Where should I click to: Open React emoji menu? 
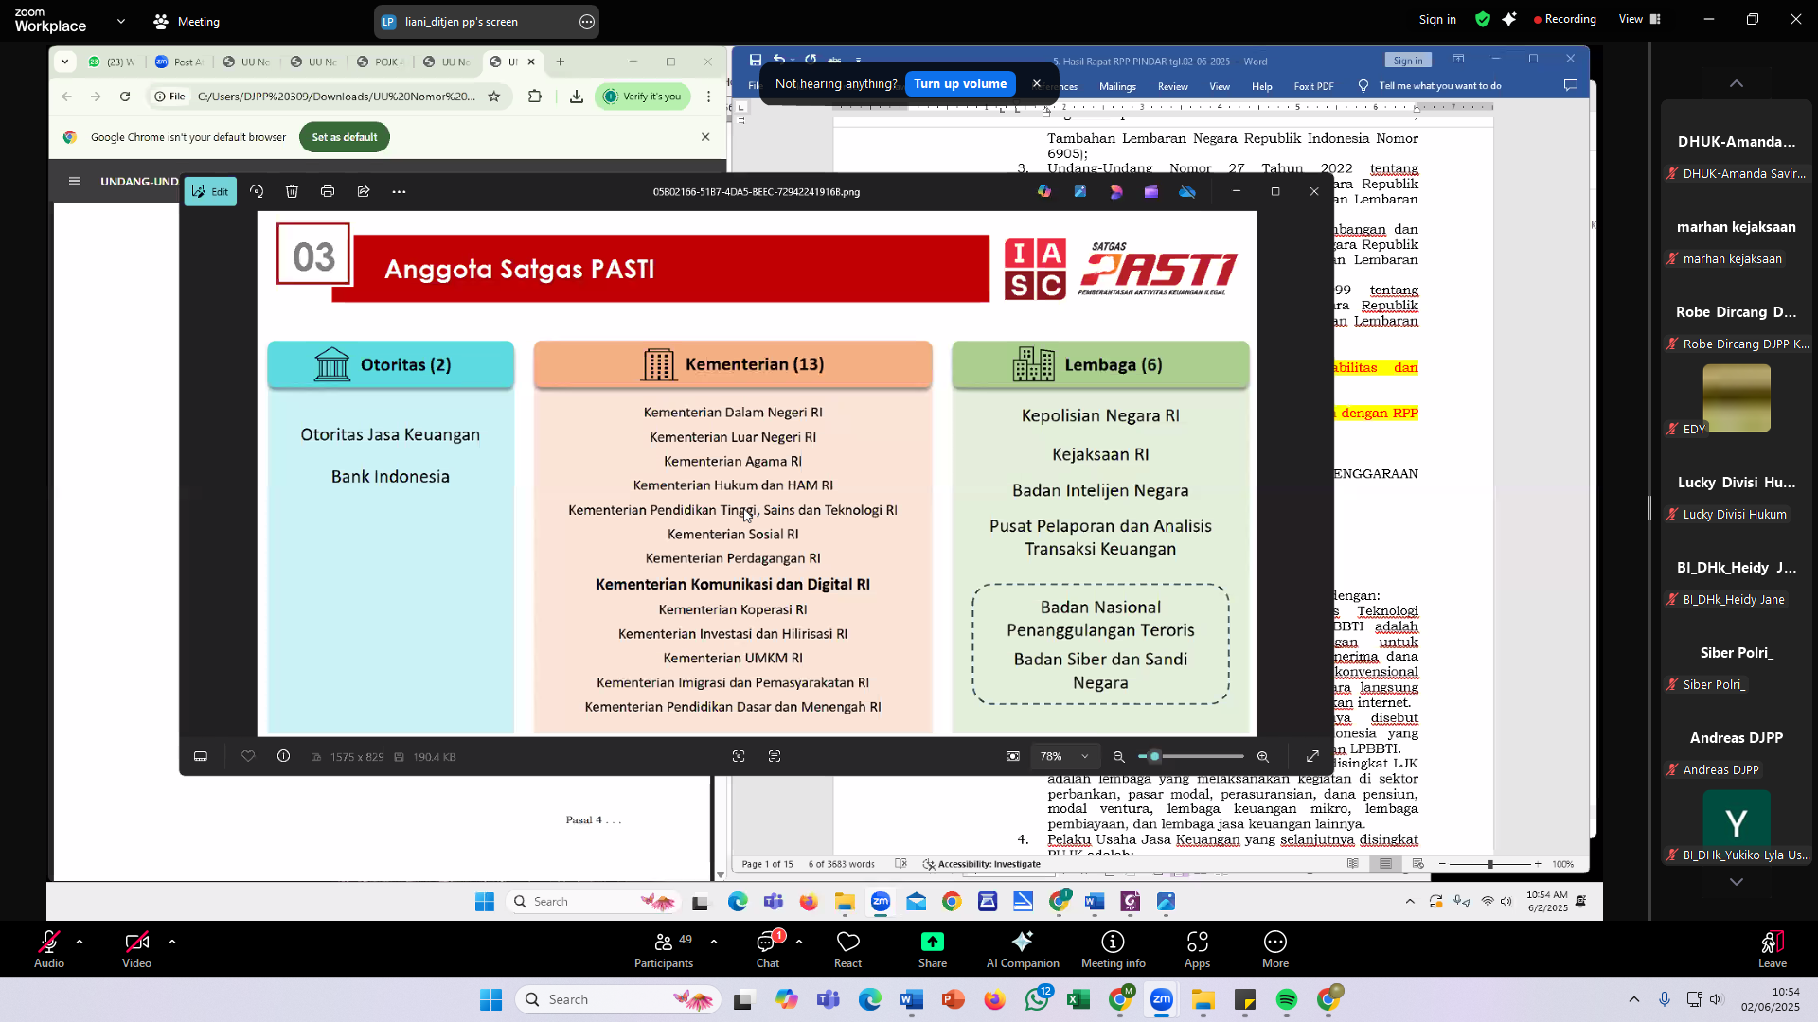[x=847, y=949]
